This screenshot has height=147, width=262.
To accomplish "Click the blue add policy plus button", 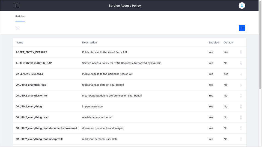I will click(242, 28).
